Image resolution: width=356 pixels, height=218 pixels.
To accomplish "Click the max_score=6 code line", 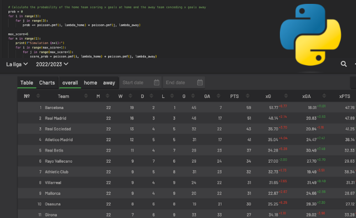I will click(18, 34).
